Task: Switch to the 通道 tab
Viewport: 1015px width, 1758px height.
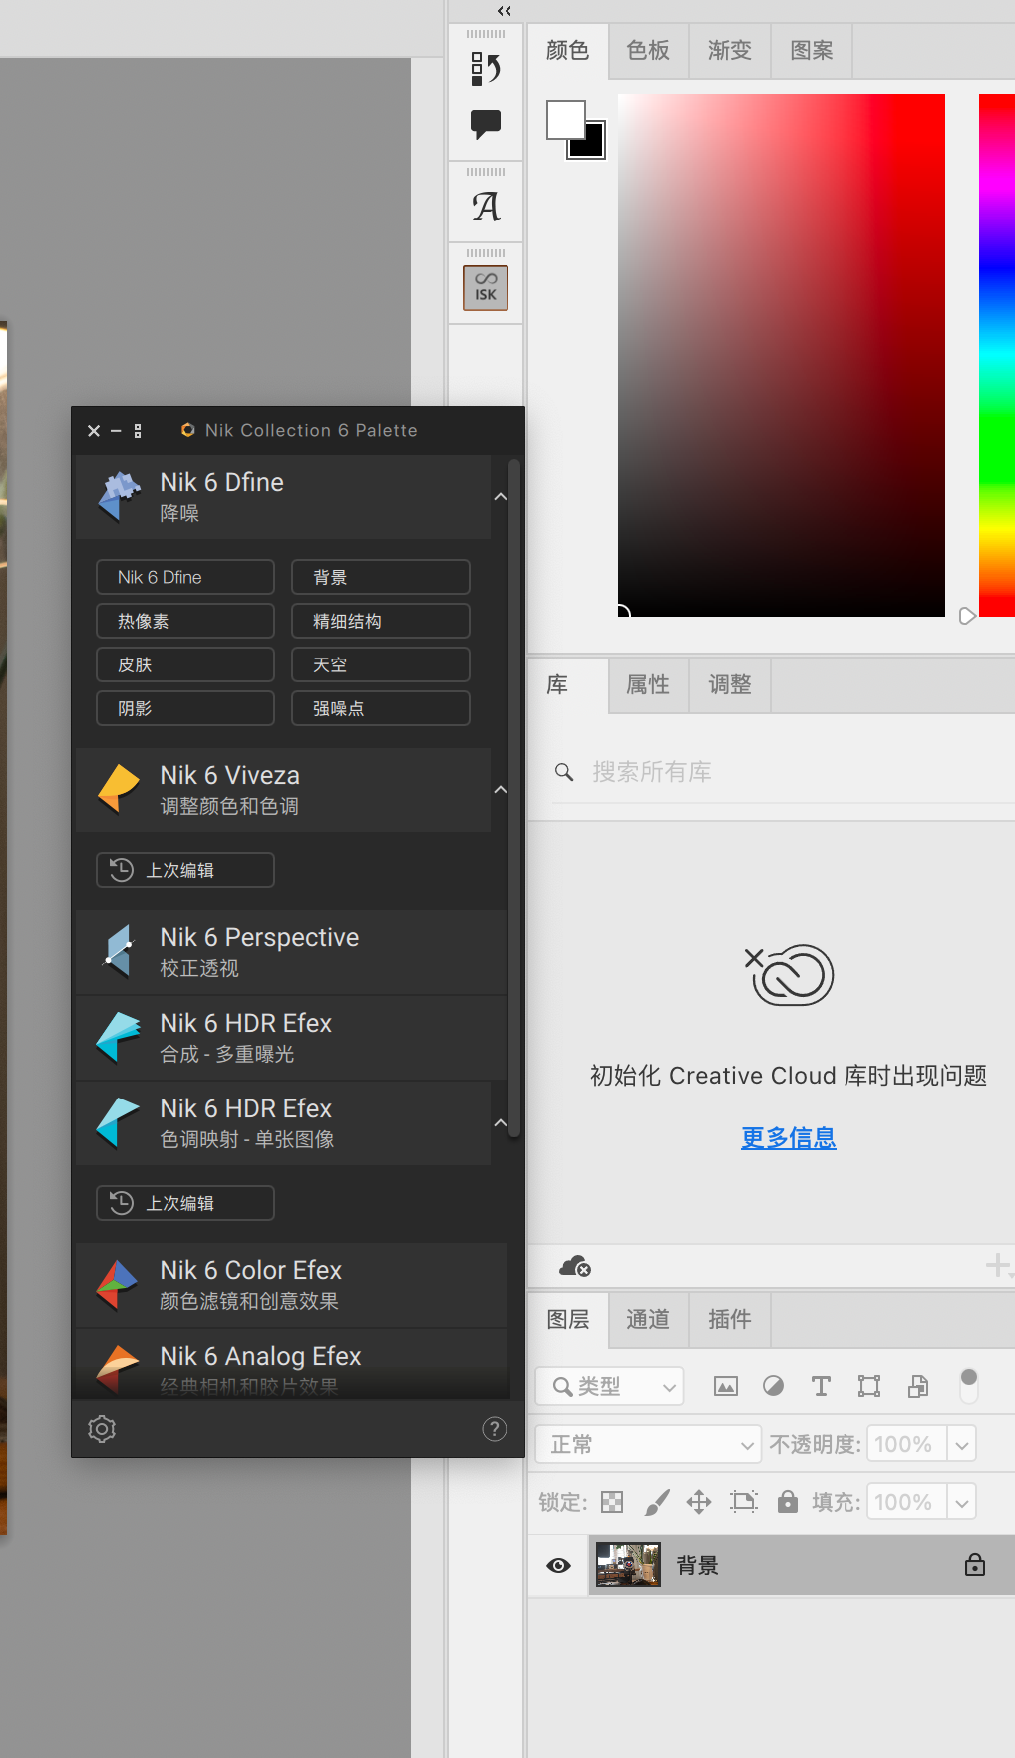Action: [x=648, y=1319]
